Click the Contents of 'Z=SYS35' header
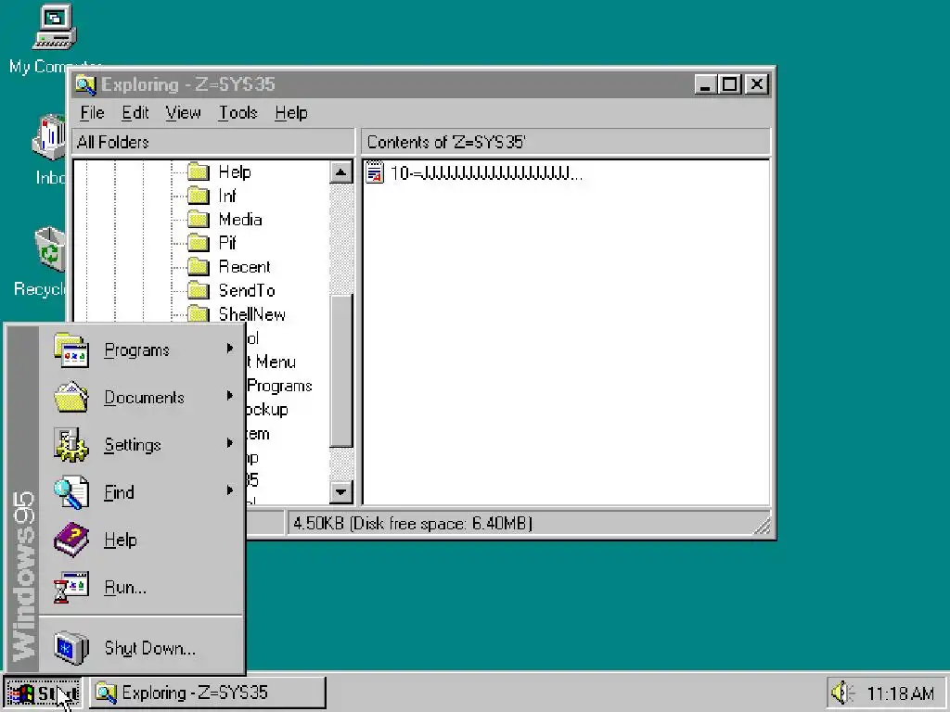Screen dimensions: 950x712 point(566,142)
